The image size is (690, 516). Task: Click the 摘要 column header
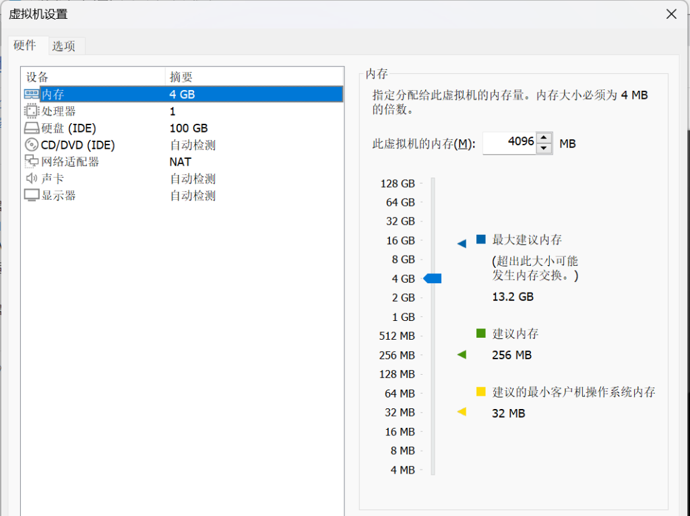tap(254, 77)
